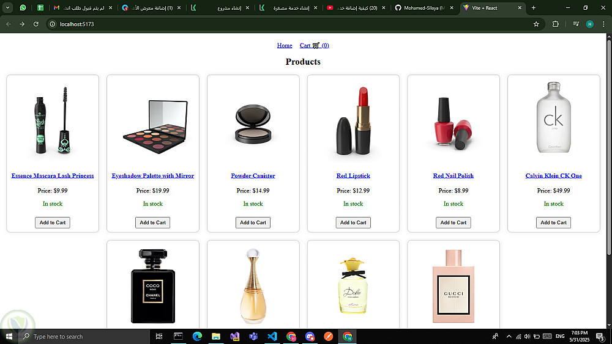
Task: Click Windows taskbar search box
Action: [84, 336]
